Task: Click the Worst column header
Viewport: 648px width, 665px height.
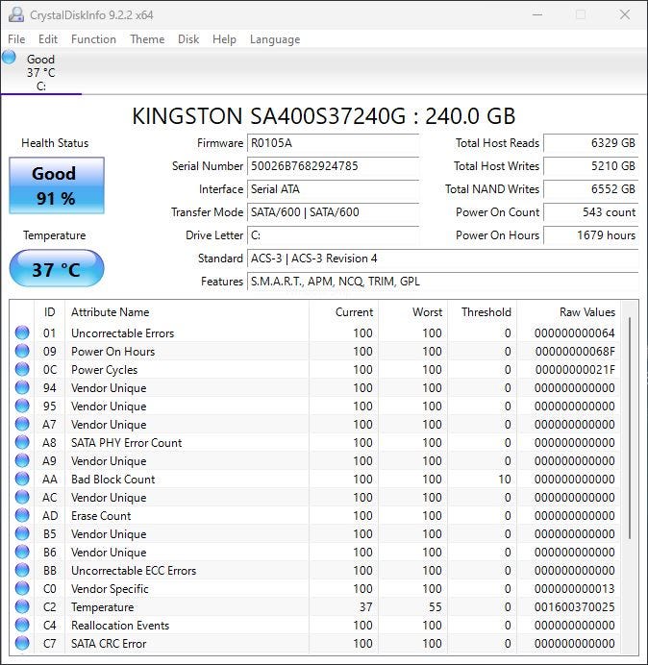Action: (412, 312)
